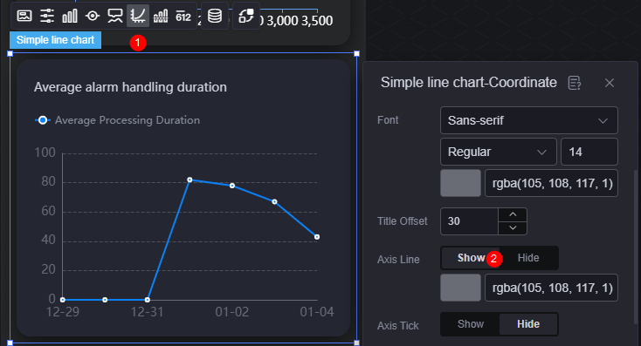
Task: Select Hide option for Axis Tick
Action: tap(528, 324)
